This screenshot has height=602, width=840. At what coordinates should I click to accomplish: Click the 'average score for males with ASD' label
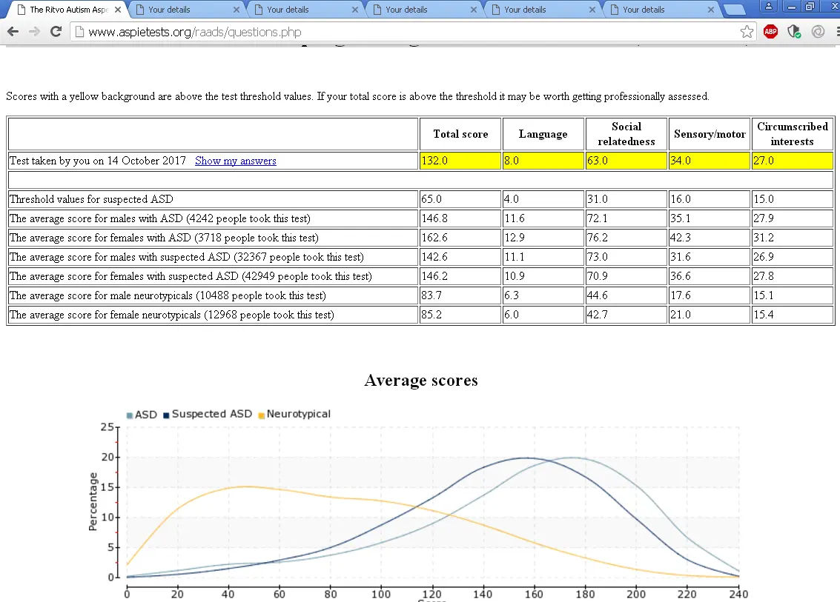coord(160,218)
